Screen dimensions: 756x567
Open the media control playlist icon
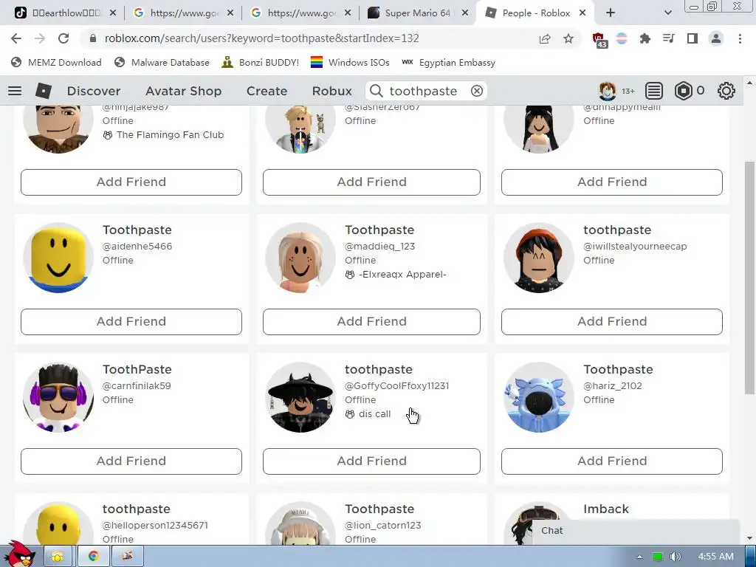668,38
